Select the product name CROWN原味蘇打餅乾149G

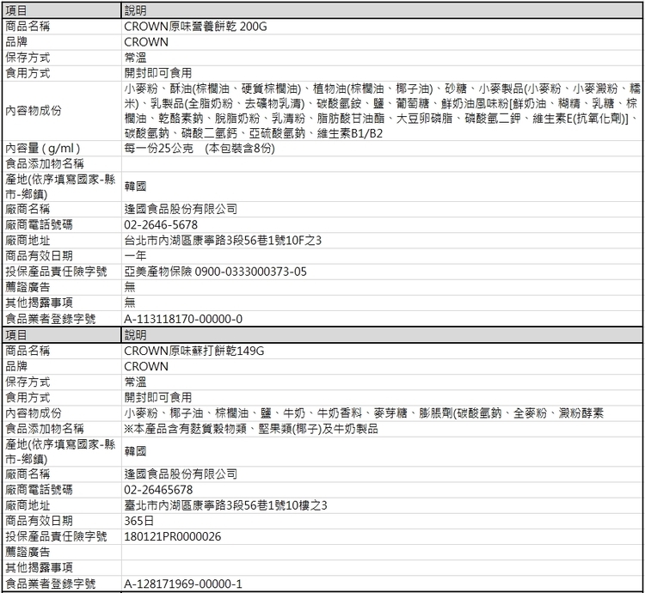click(193, 351)
